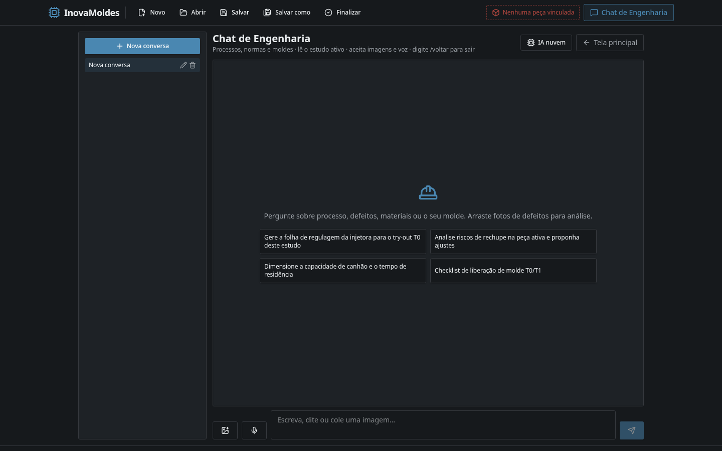Click the hard hat icon in chat
722x451 pixels.
click(428, 192)
